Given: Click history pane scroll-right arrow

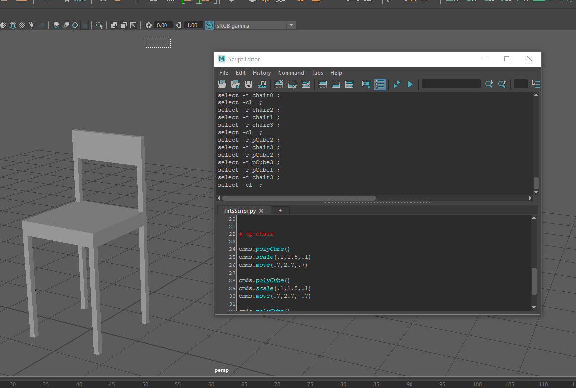Looking at the screenshot, I should 530,198.
